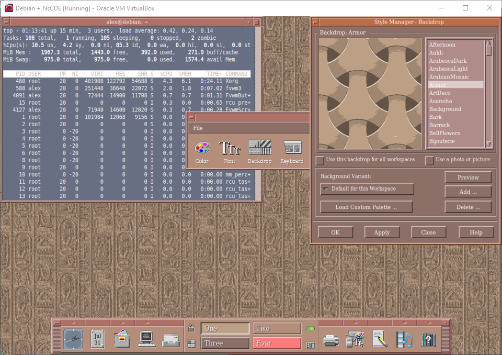Click the printer icon on the front panel

click(x=330, y=340)
